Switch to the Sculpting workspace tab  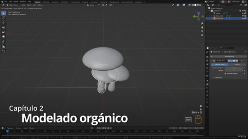55,2
